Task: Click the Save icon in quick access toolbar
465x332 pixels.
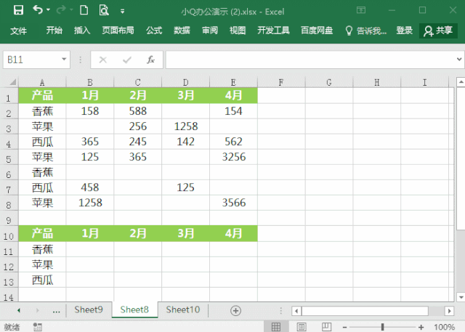Action: pyautogui.click(x=18, y=10)
